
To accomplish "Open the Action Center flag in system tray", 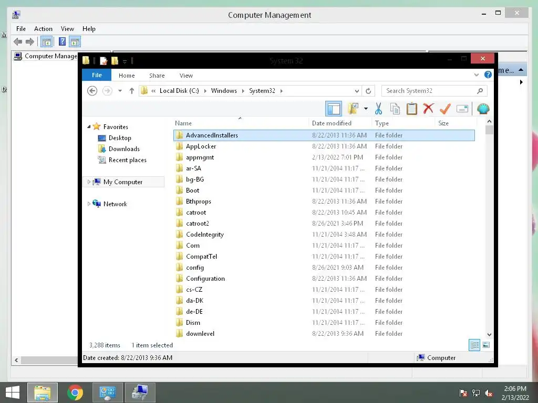I will pos(463,393).
